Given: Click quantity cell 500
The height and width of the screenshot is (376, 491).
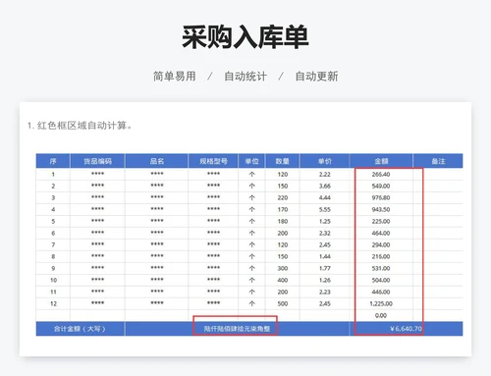Looking at the screenshot, I should coord(283,303).
